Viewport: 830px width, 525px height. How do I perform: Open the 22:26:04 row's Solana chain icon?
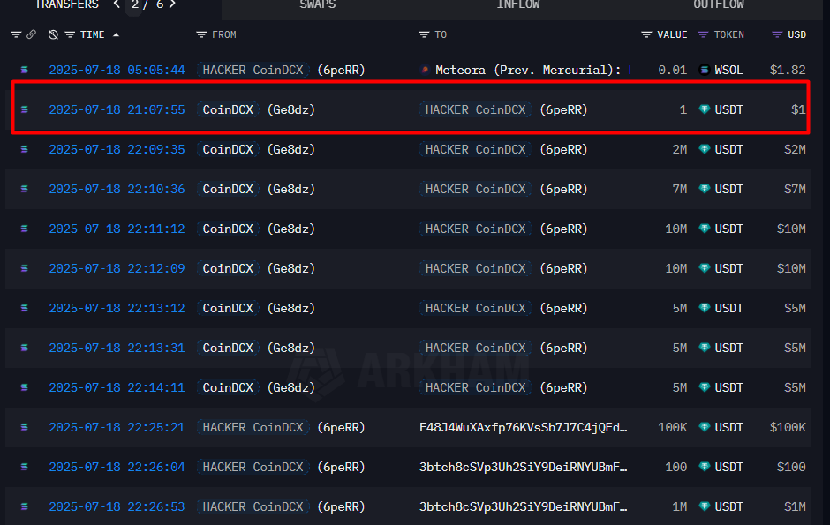tap(25, 466)
